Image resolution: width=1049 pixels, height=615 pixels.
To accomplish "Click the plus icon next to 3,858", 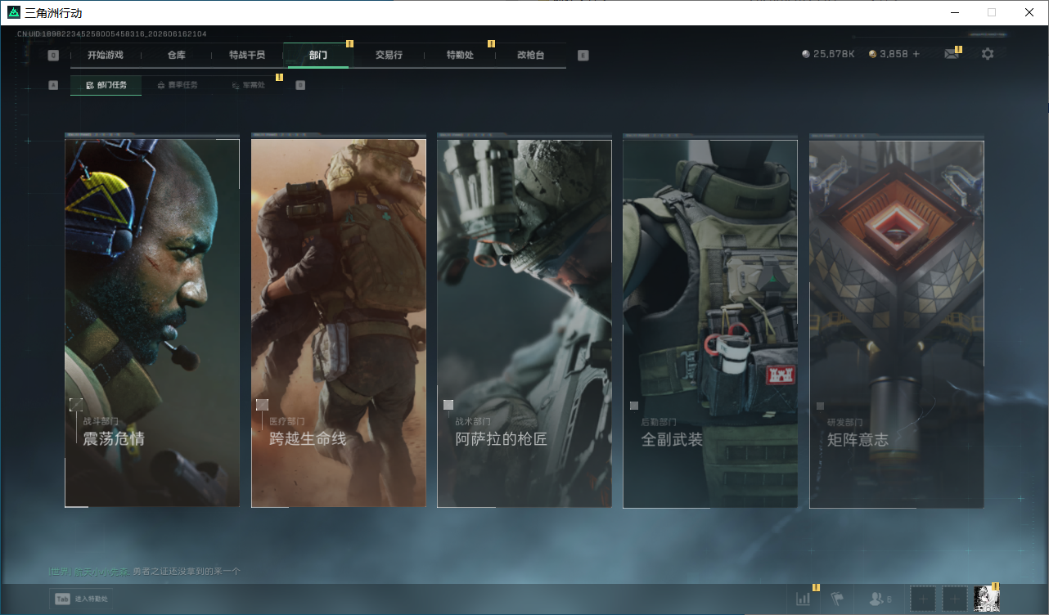I will coord(916,54).
